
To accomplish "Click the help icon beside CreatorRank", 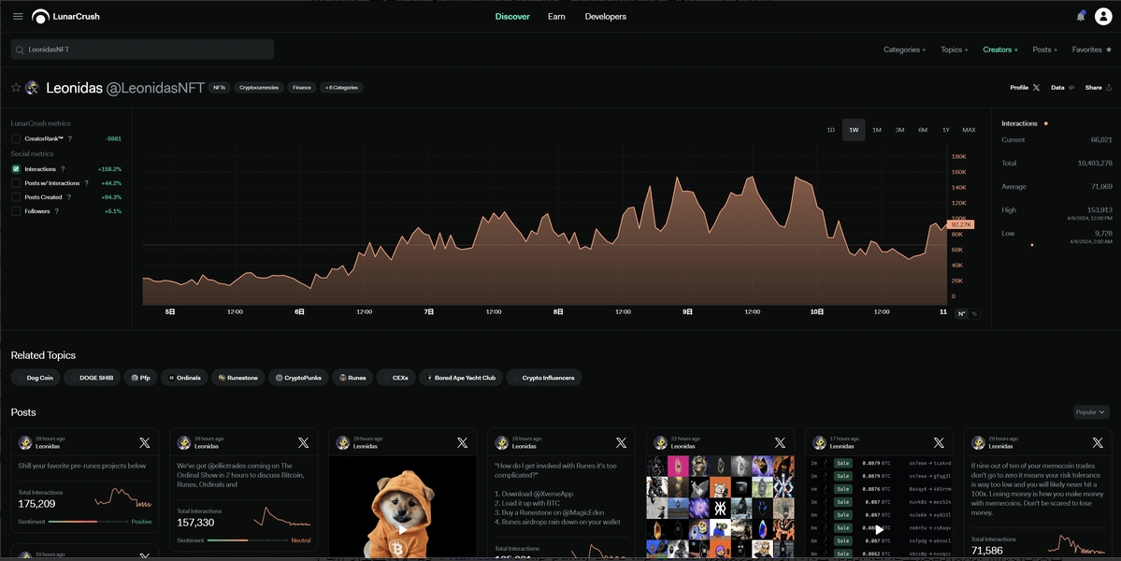I will click(x=69, y=138).
